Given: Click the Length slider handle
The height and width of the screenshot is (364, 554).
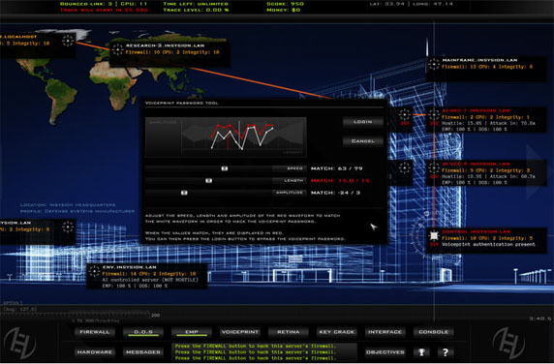Looking at the screenshot, I should point(209,180).
